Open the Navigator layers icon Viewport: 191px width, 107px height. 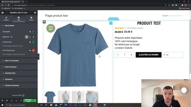pyautogui.click(x=7, y=100)
